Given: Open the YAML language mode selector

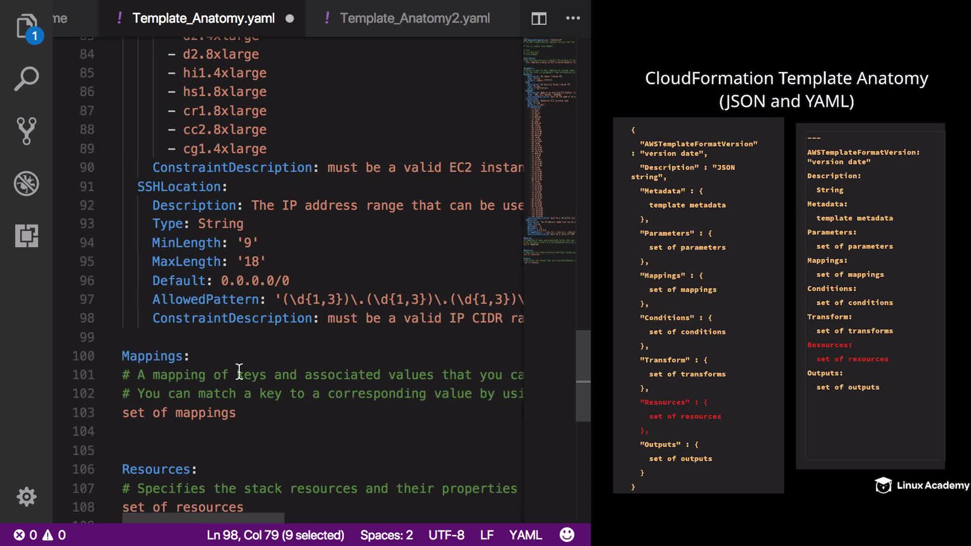Looking at the screenshot, I should pyautogui.click(x=525, y=535).
